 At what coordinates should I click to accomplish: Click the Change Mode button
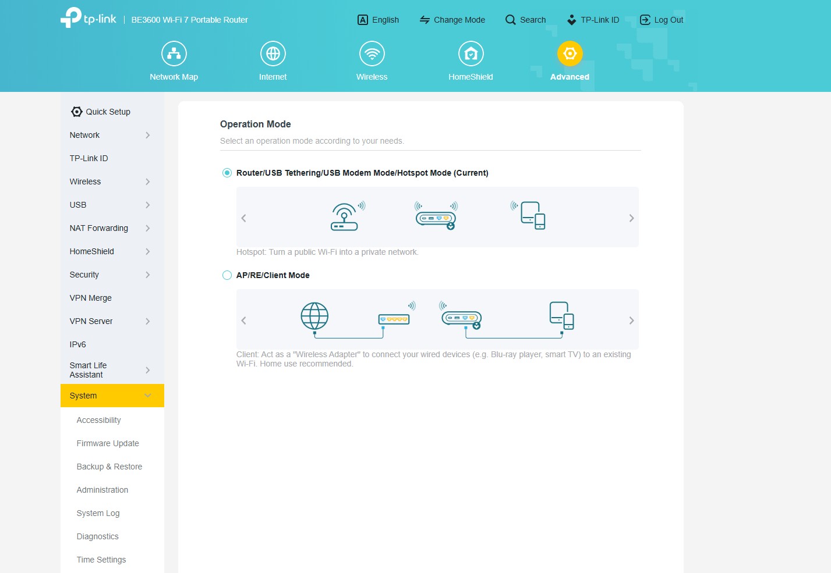coord(452,20)
